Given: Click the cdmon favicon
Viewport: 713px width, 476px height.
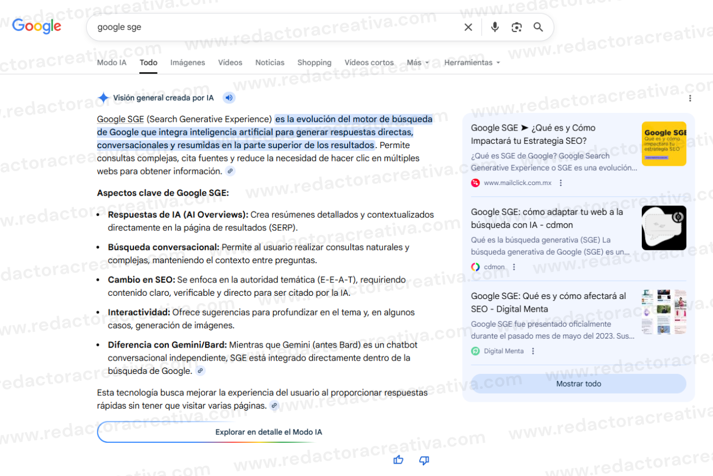Looking at the screenshot, I should [x=475, y=267].
